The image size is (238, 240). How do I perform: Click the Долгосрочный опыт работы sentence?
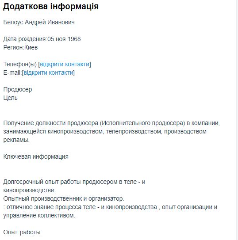pos(74,182)
